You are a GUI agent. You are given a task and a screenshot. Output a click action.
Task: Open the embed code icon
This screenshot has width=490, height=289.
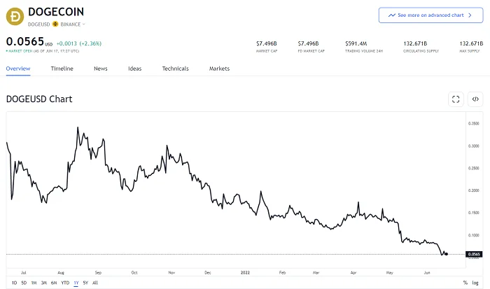tap(475, 99)
